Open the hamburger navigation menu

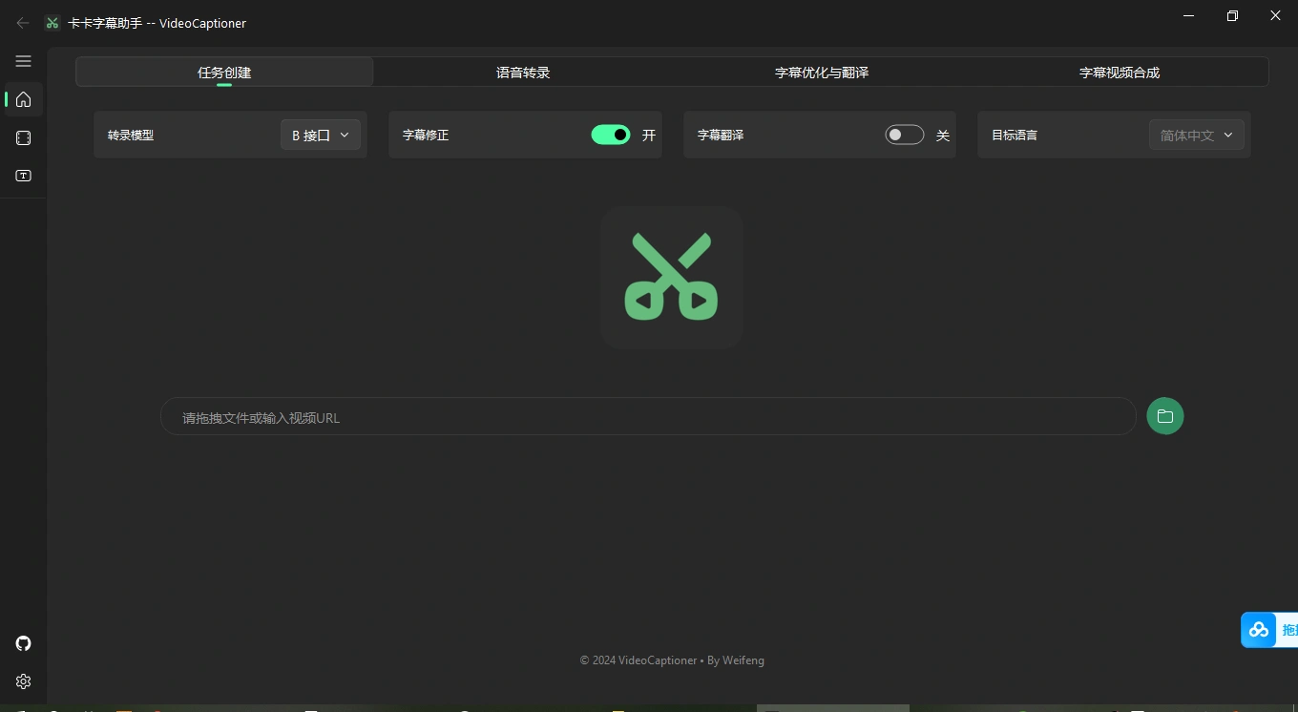click(24, 61)
